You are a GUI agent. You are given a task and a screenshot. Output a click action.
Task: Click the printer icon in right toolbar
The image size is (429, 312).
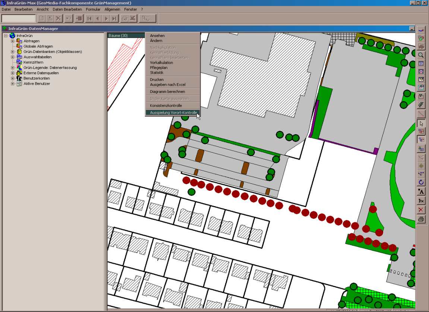[x=421, y=219]
